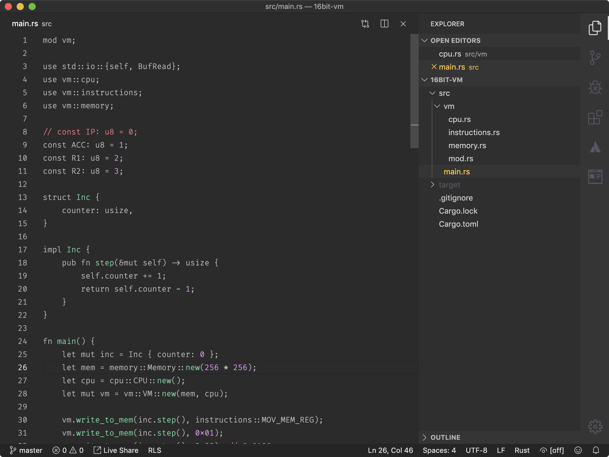Screen dimensions: 609x457
Task: Click the smiley feedback icon
Action: click(x=578, y=450)
